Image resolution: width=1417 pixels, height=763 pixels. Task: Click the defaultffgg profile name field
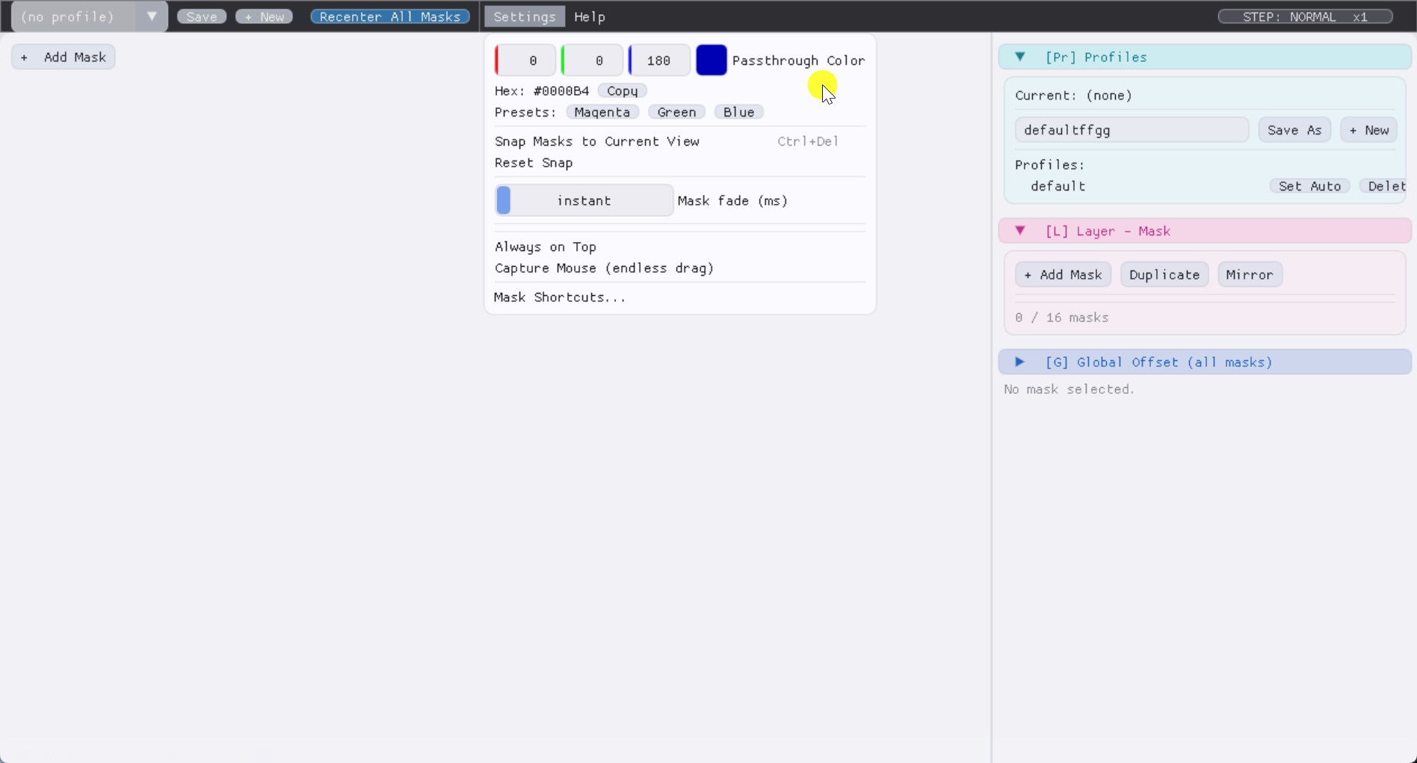coord(1131,129)
